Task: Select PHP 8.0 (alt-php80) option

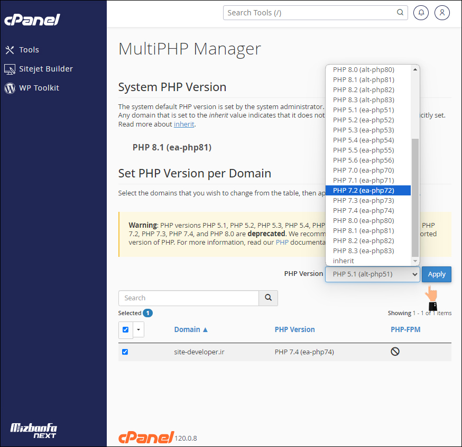Action: [x=368, y=70]
